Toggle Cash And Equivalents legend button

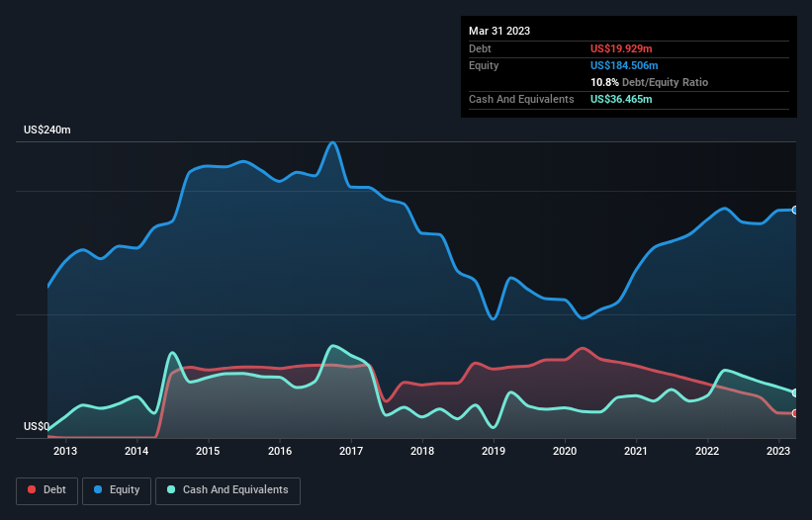coord(227,490)
